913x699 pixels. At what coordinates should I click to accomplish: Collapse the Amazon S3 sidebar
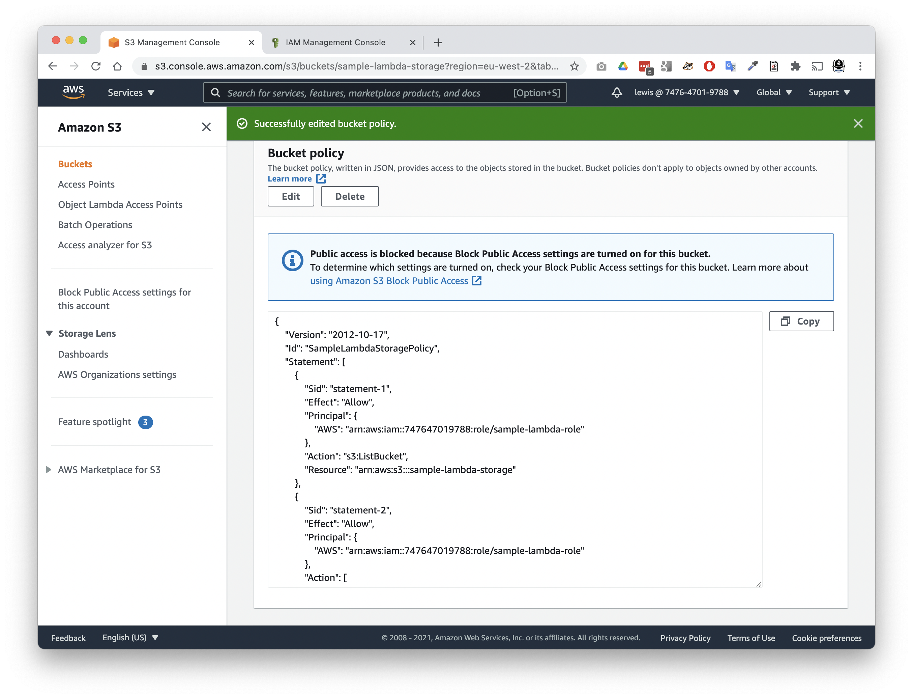click(x=206, y=127)
